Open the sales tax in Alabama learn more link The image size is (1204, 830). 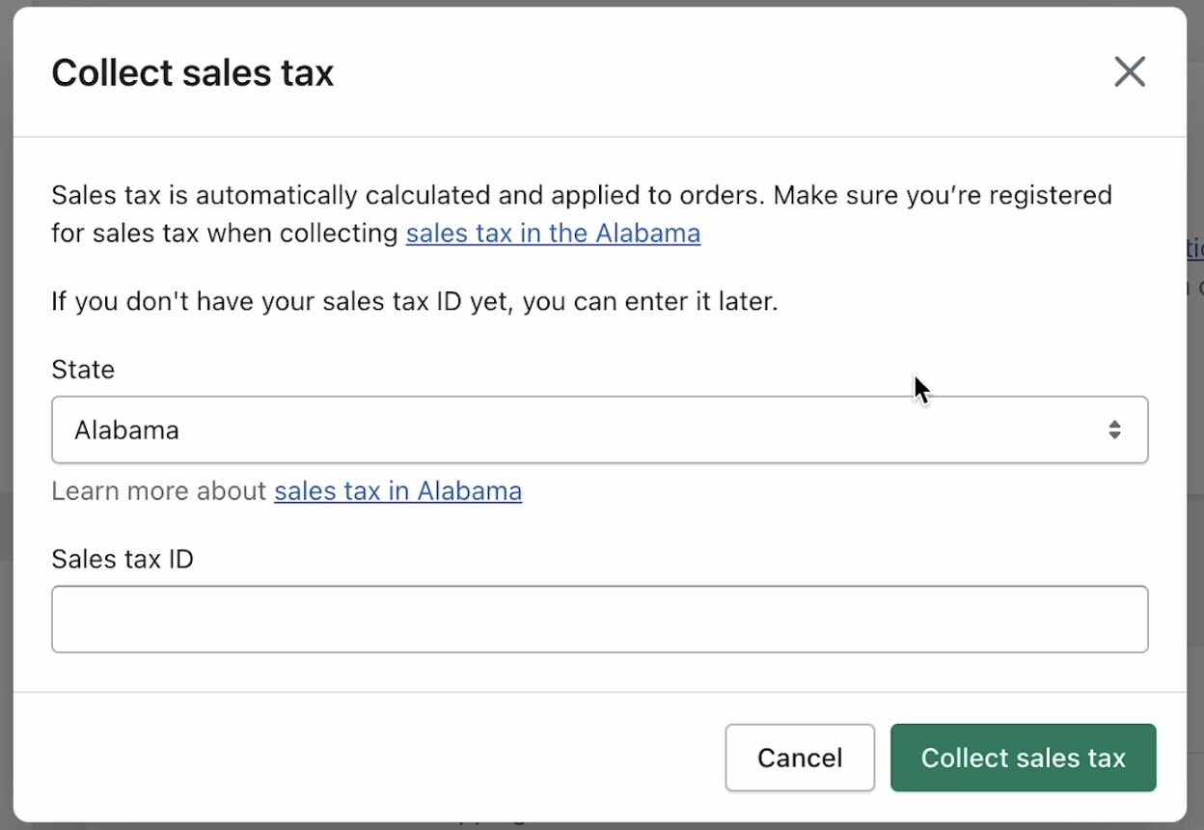click(397, 490)
